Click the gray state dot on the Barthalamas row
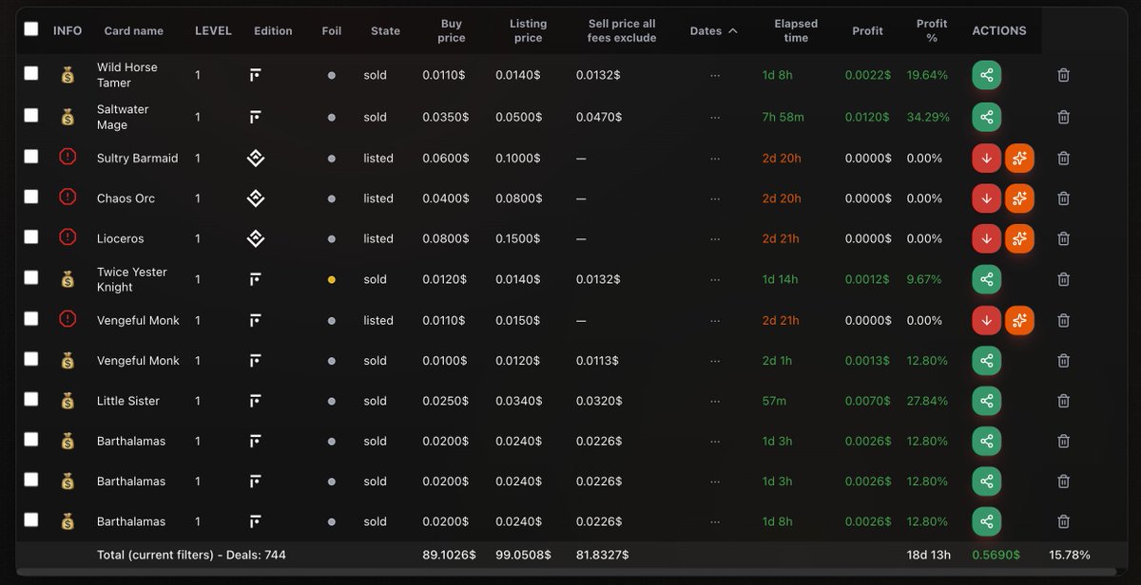This screenshot has width=1141, height=585. pyautogui.click(x=332, y=441)
